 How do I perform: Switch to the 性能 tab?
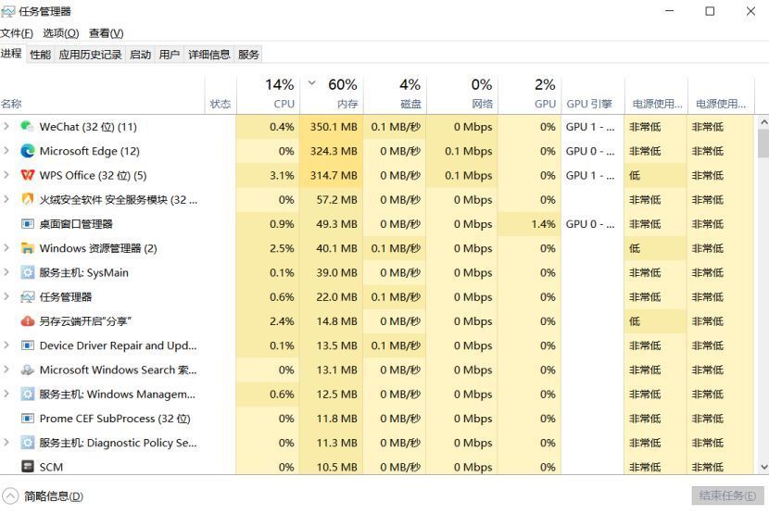pyautogui.click(x=40, y=55)
